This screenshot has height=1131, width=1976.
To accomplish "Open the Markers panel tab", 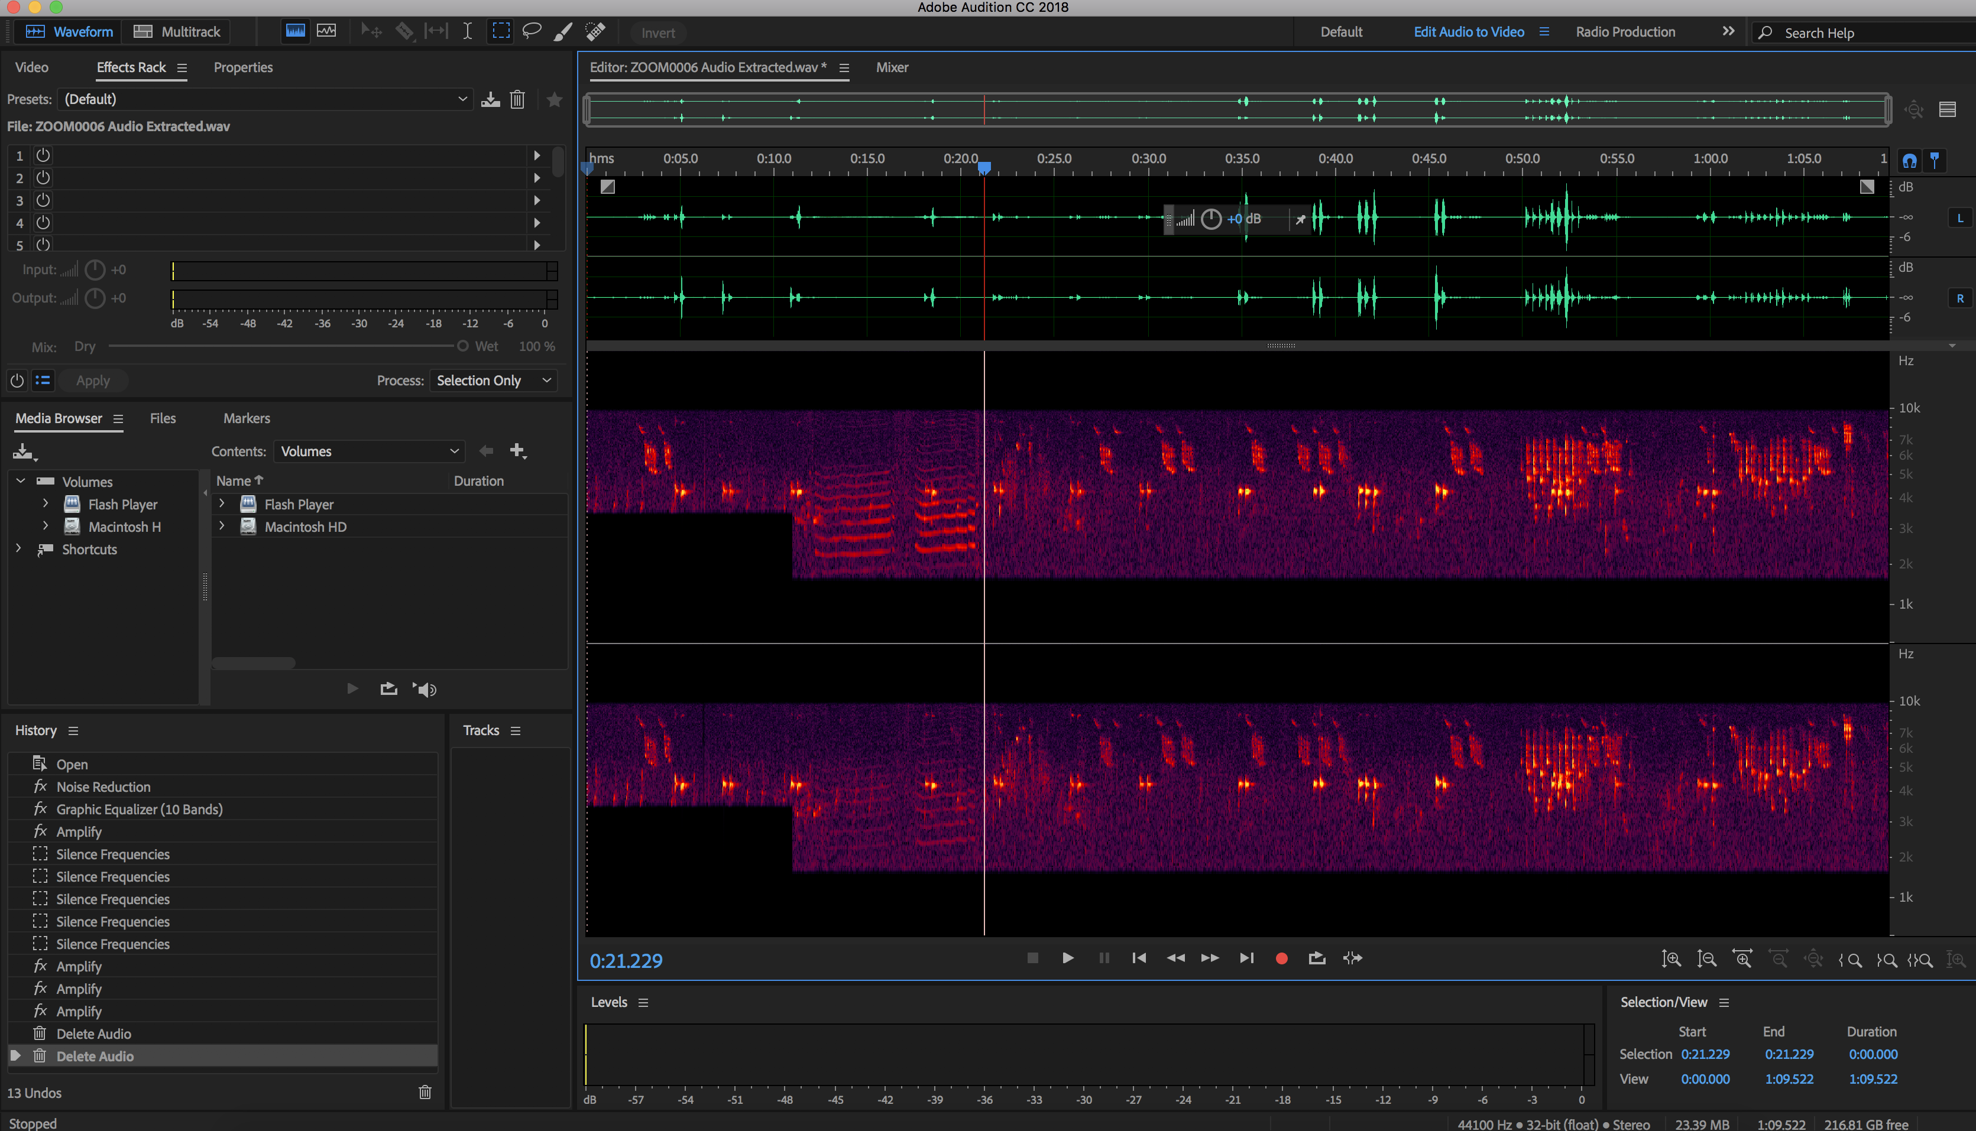I will point(247,418).
